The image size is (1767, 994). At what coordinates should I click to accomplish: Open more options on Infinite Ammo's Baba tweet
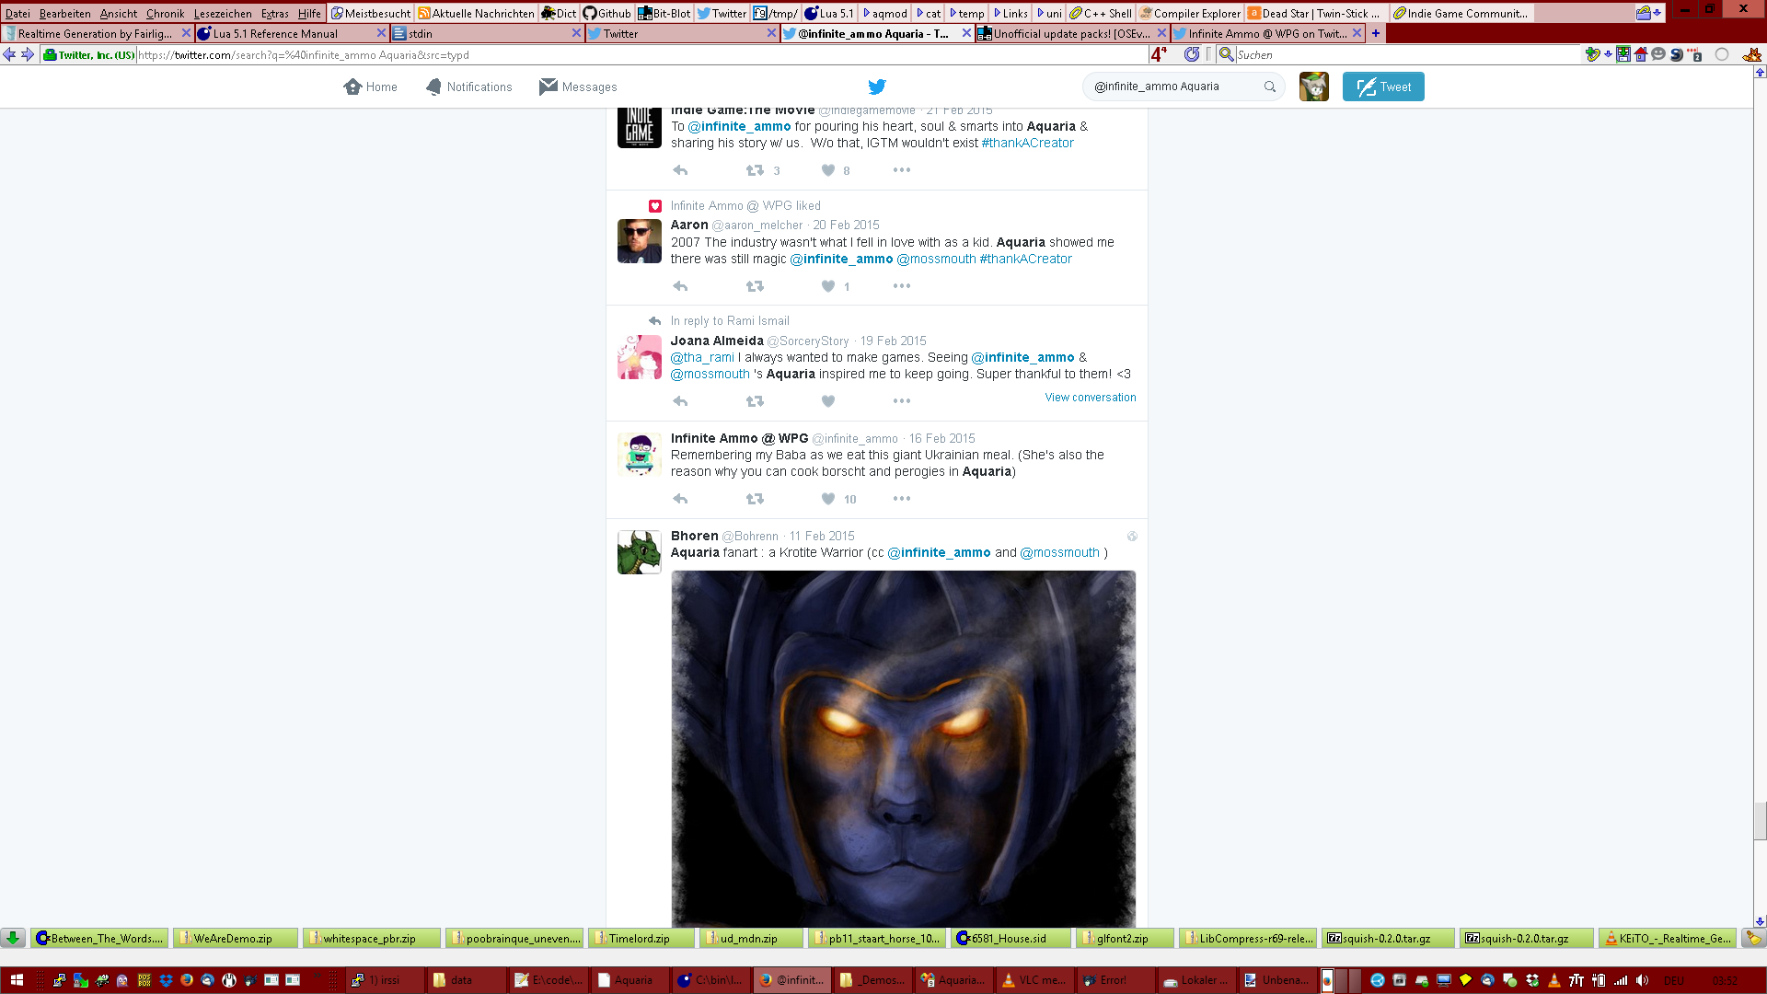click(x=902, y=499)
